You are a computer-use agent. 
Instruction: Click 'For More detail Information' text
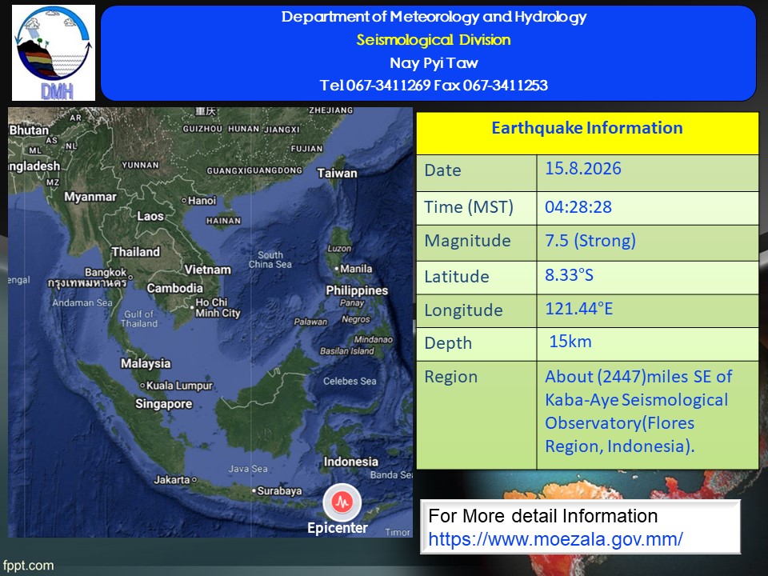pos(542,516)
